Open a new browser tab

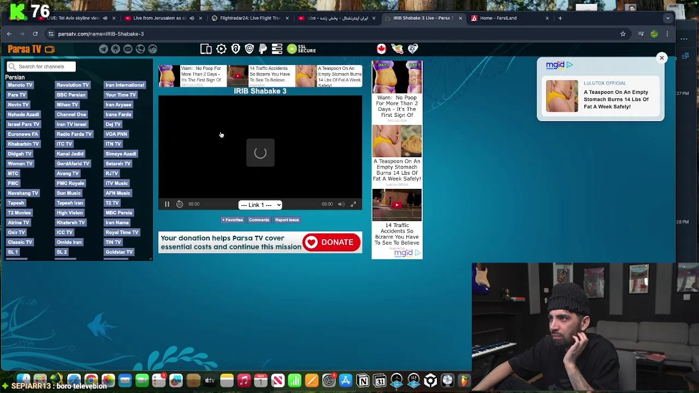coord(560,18)
